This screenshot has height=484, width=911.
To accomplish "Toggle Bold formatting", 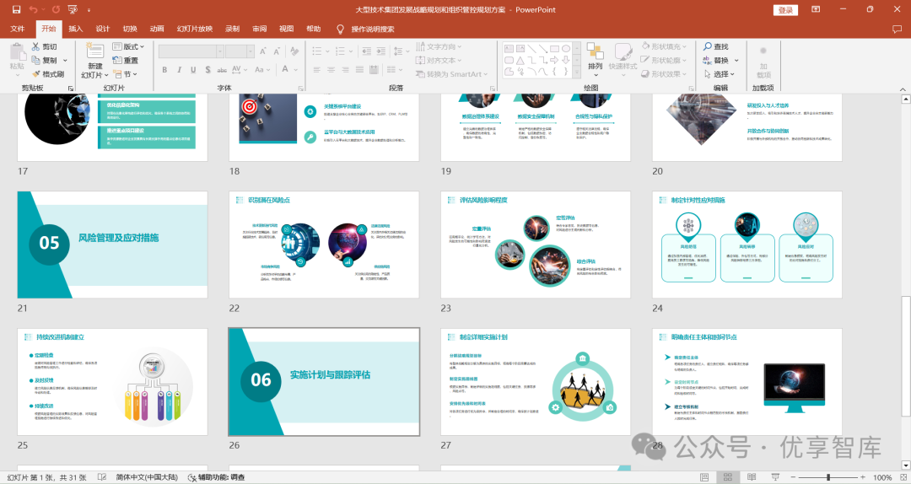I will (165, 70).
